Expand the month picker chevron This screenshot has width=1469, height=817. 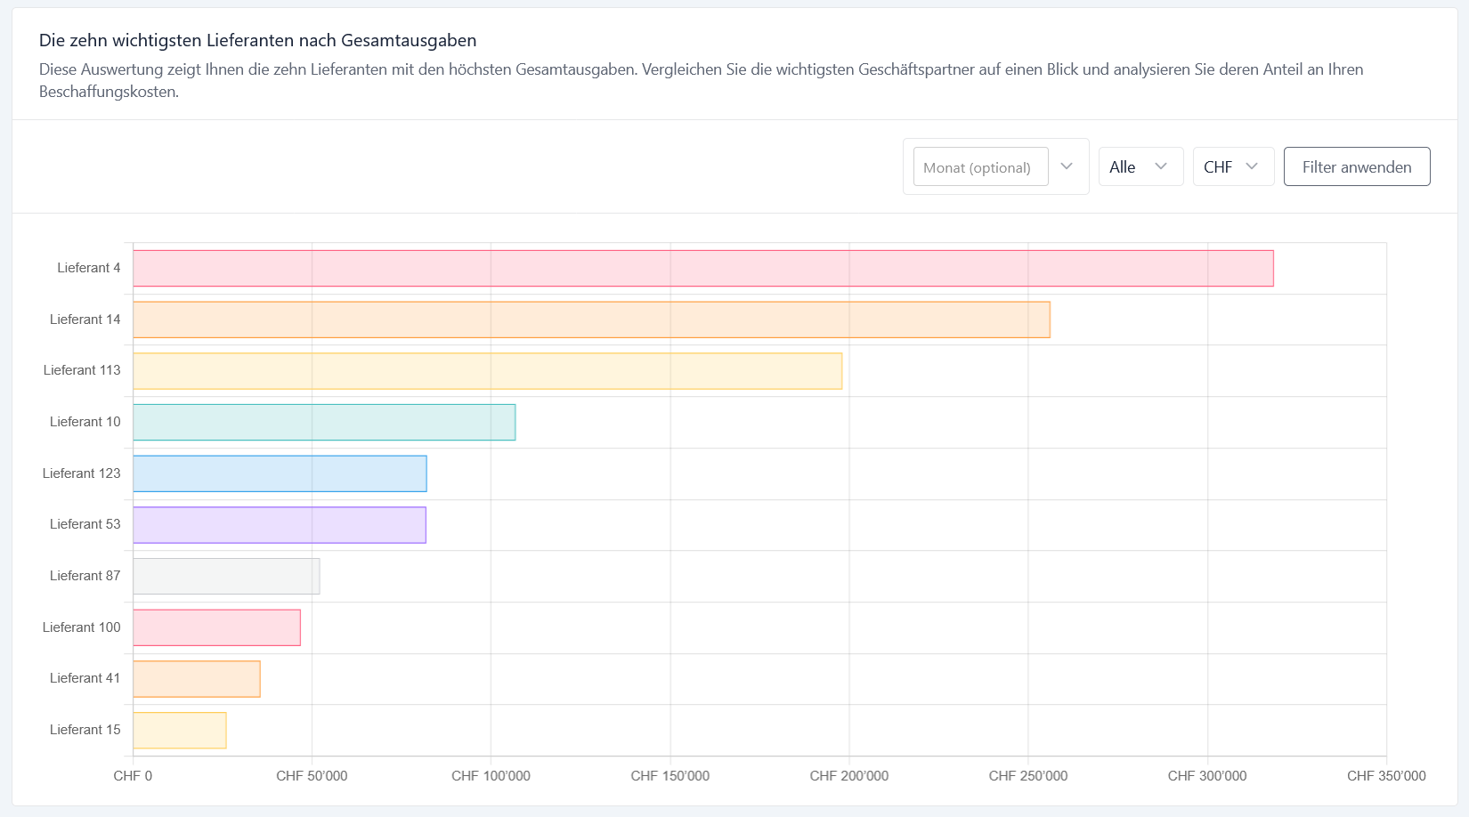pyautogui.click(x=1067, y=166)
